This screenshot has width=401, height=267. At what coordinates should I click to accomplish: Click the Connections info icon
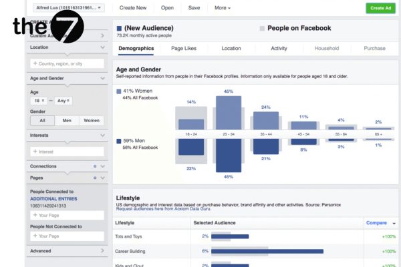95,166
